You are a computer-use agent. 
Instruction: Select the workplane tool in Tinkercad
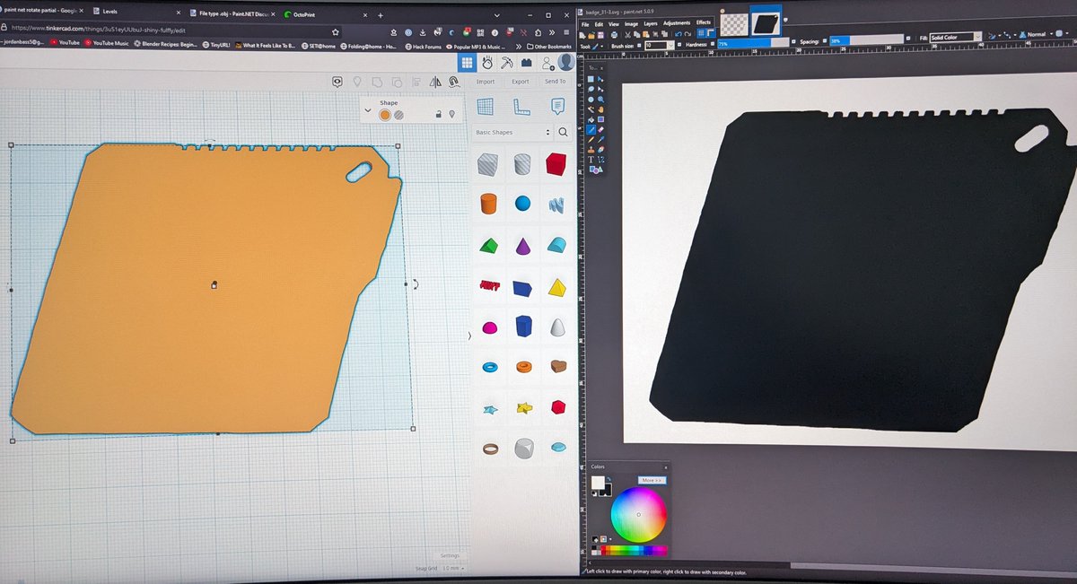pos(486,106)
